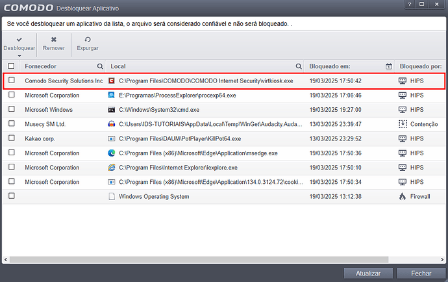The height and width of the screenshot is (282, 448).
Task: Click the Windows Operating System file icon
Action: 112,196
